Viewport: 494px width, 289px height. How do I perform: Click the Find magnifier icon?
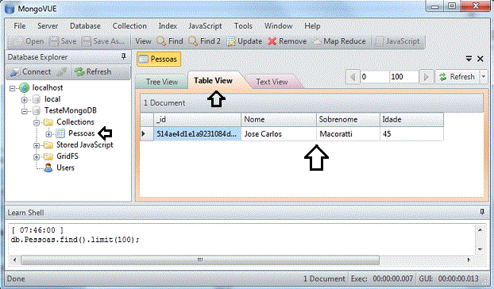pyautogui.click(x=161, y=41)
